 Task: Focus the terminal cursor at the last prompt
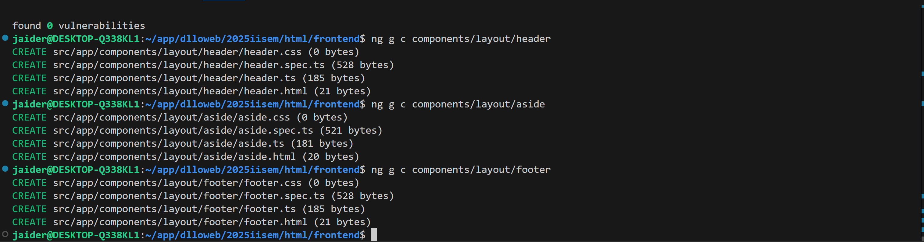(x=374, y=235)
